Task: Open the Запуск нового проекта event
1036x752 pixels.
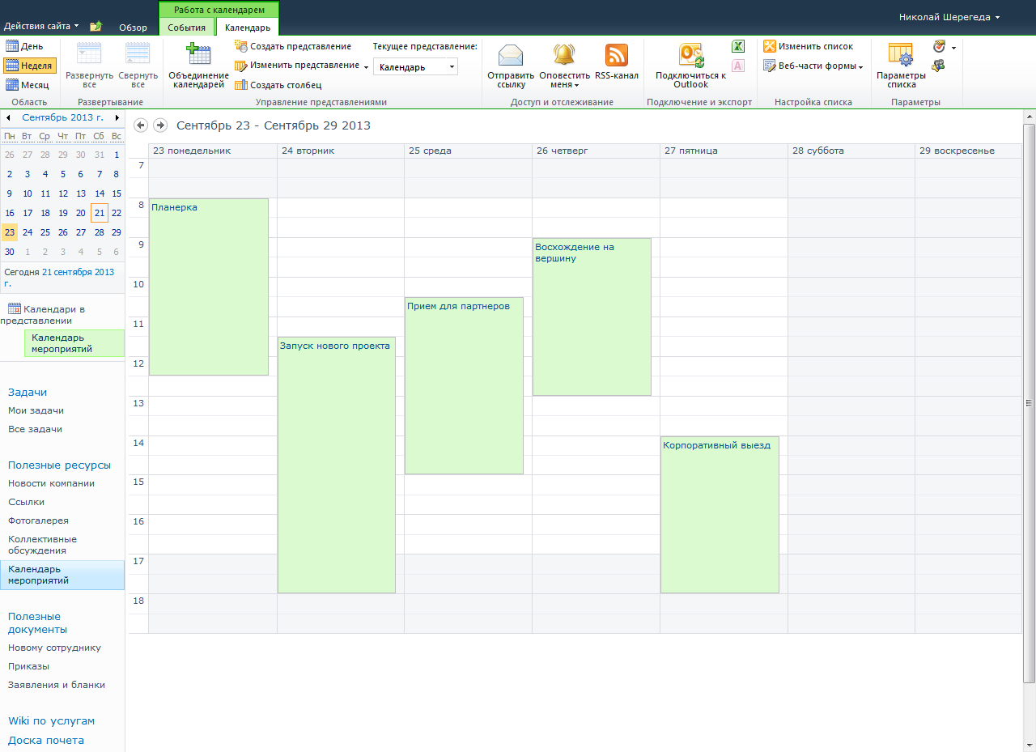Action: [337, 465]
